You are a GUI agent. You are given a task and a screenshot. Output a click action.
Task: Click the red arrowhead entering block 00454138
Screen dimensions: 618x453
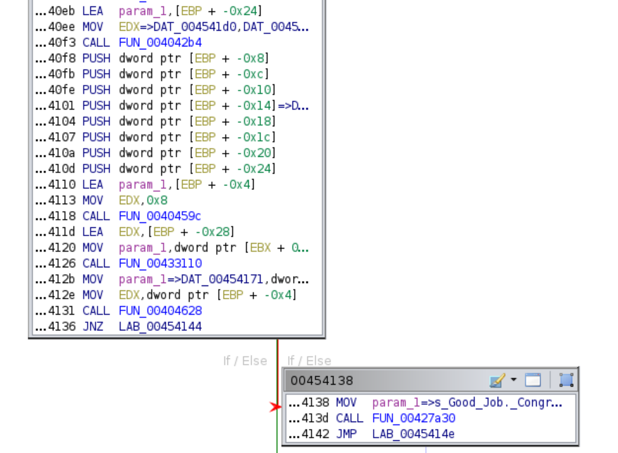(275, 407)
